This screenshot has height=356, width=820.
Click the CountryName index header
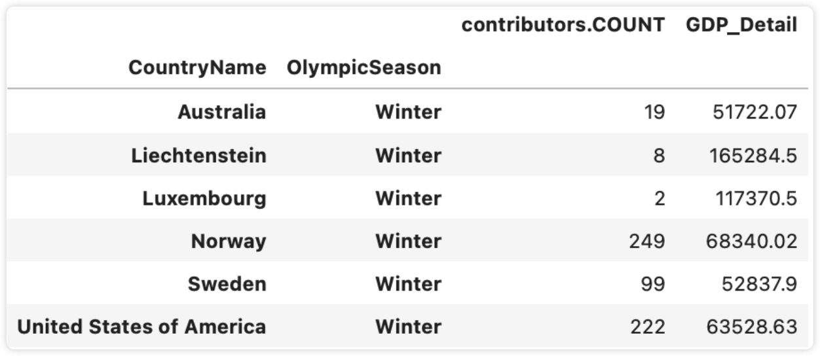(197, 67)
